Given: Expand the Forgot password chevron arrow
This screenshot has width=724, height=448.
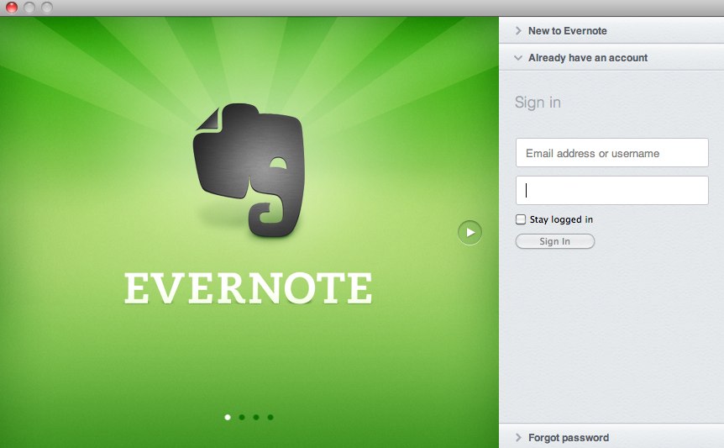Looking at the screenshot, I should pos(518,438).
